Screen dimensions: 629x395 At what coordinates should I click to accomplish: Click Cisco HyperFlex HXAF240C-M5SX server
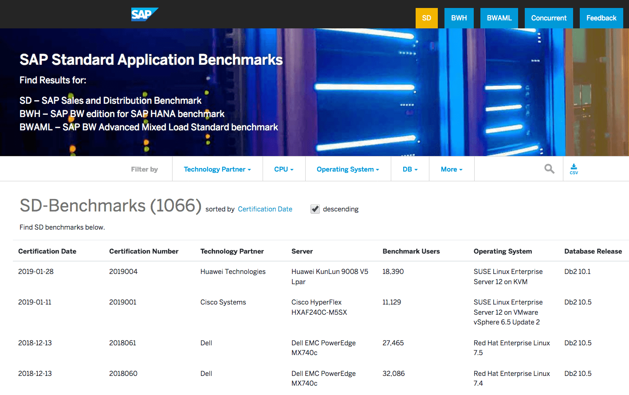click(319, 307)
